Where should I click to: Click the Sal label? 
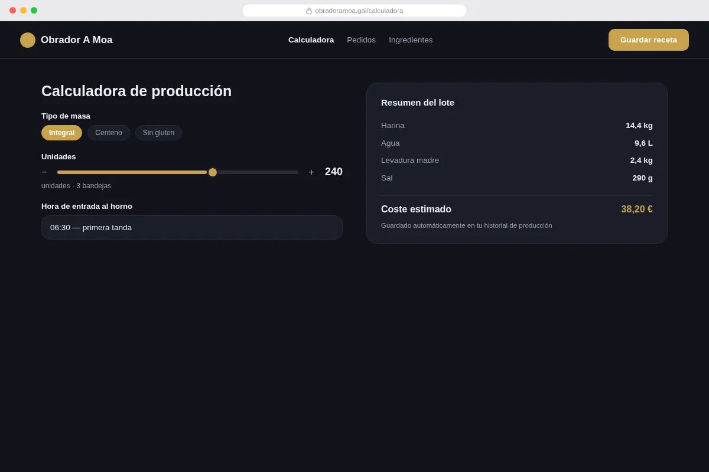point(387,178)
